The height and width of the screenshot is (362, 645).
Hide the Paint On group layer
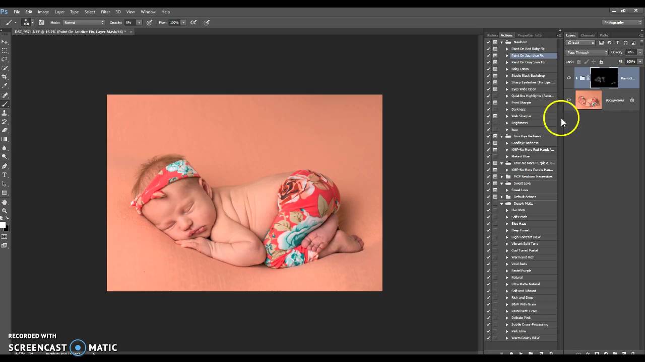click(x=569, y=78)
